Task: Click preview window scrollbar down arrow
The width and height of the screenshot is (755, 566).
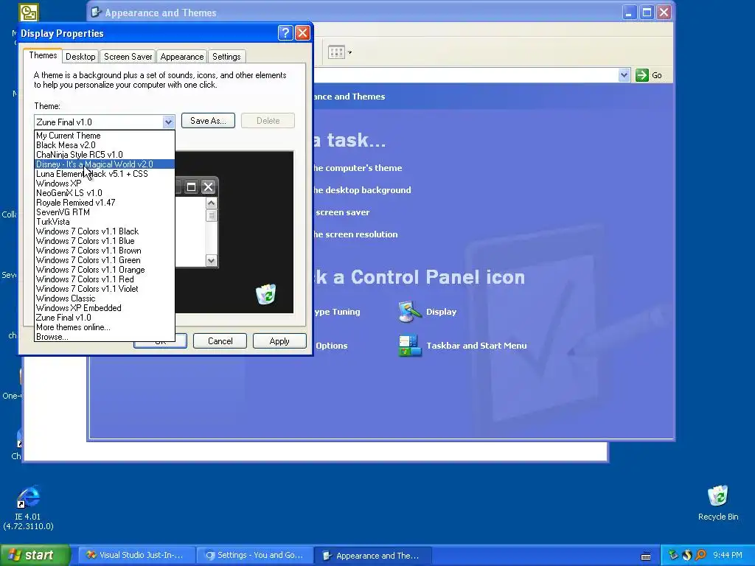Action: [211, 261]
